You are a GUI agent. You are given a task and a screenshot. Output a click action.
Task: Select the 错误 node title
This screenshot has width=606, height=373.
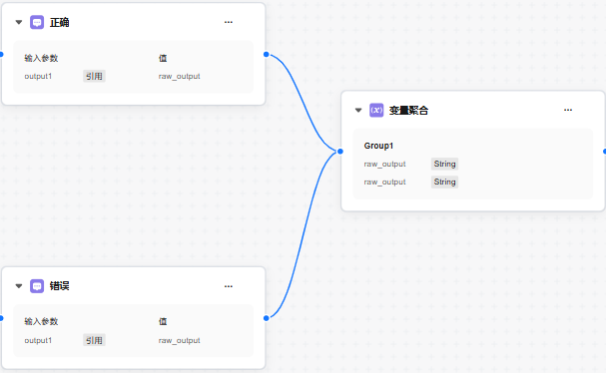[x=60, y=286]
